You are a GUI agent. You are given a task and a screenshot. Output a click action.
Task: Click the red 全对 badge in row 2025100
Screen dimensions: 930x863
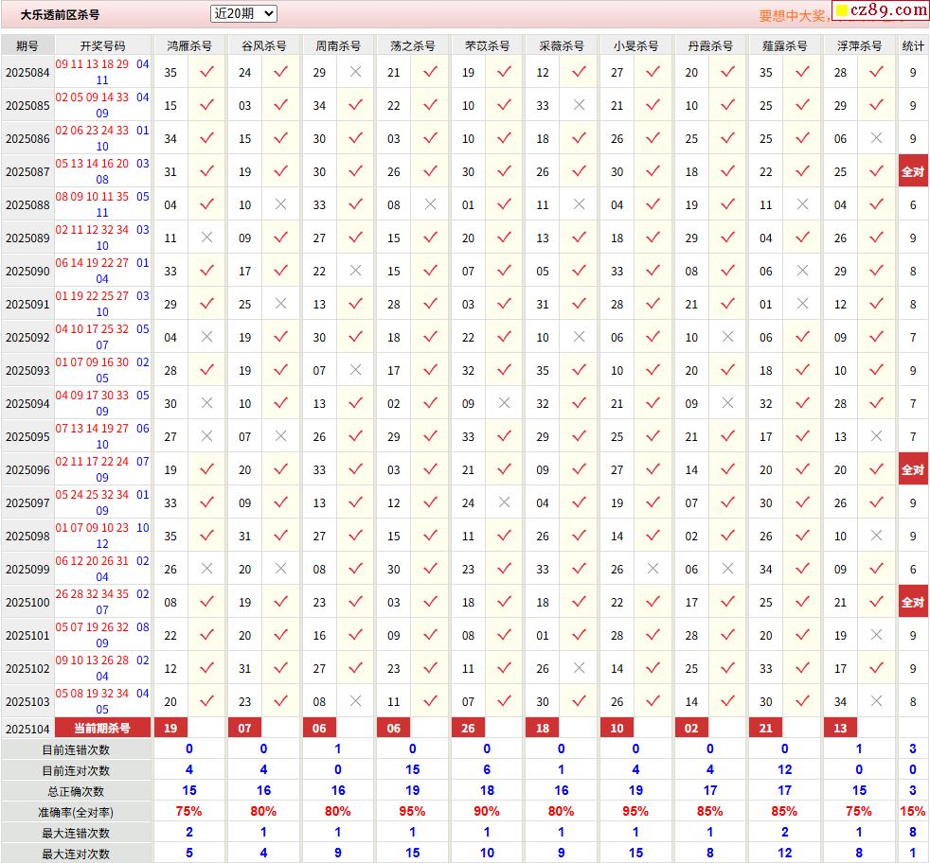[x=913, y=602]
